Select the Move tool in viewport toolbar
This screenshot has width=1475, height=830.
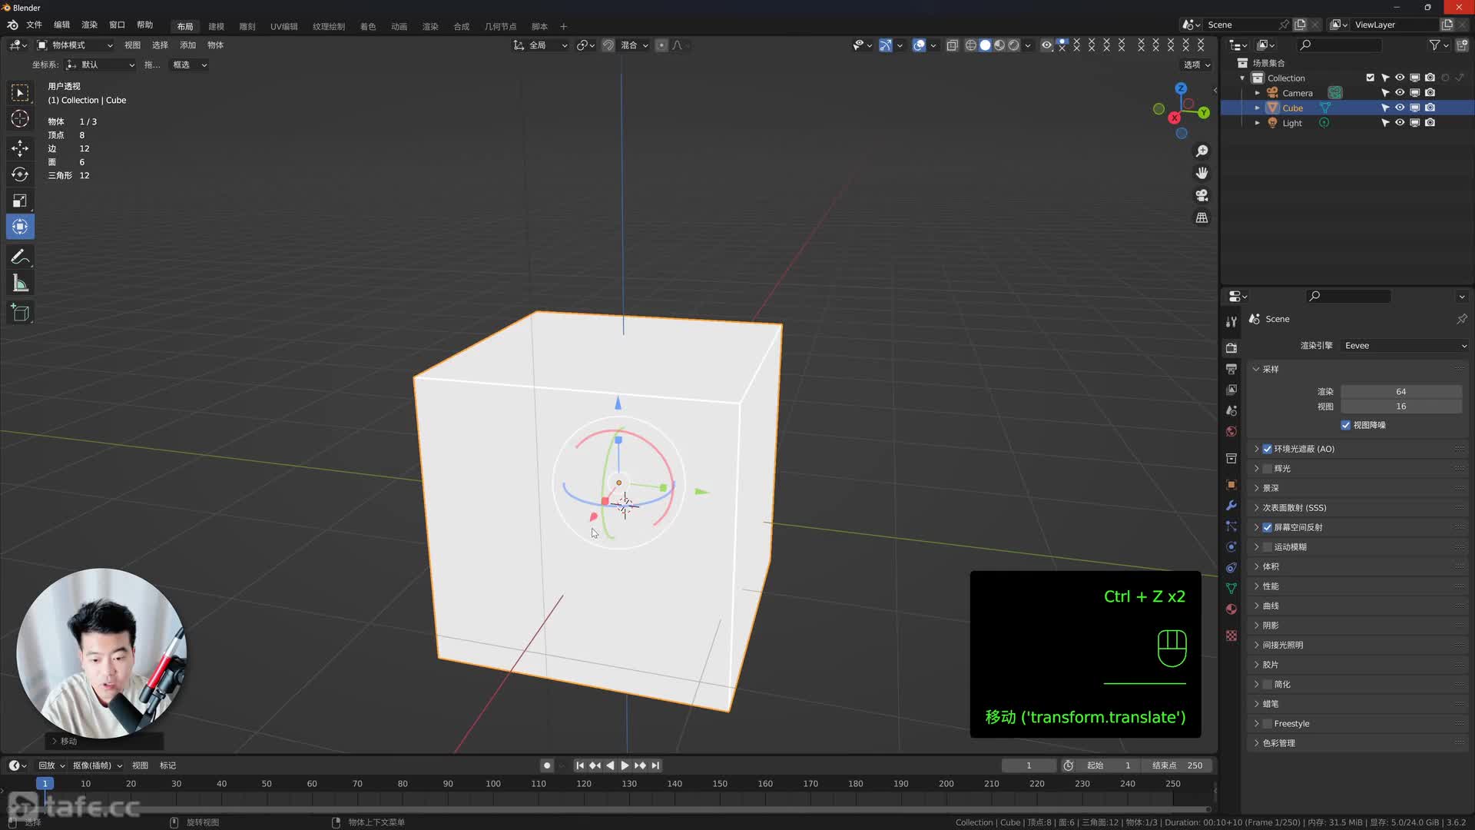(x=19, y=148)
